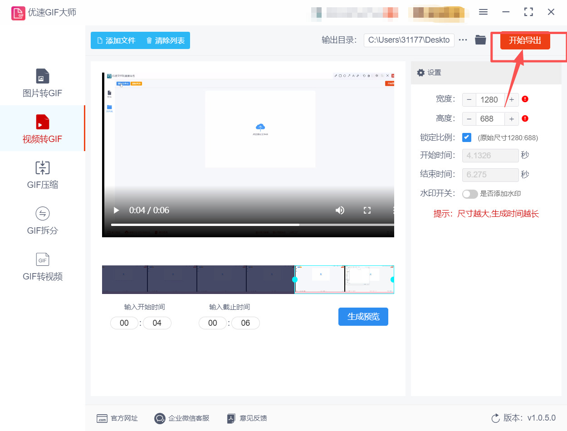Select the 视频转GIF tab
Viewport: 567px width, 431px height.
tap(42, 128)
